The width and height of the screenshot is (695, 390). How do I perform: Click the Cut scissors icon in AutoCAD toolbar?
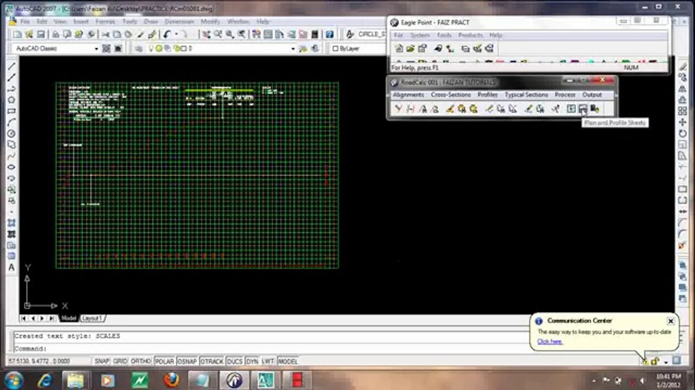point(105,34)
